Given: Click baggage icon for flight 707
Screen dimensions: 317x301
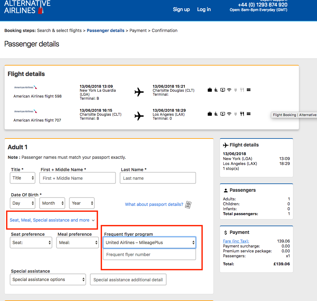Looking at the screenshot, I should click(210, 114).
